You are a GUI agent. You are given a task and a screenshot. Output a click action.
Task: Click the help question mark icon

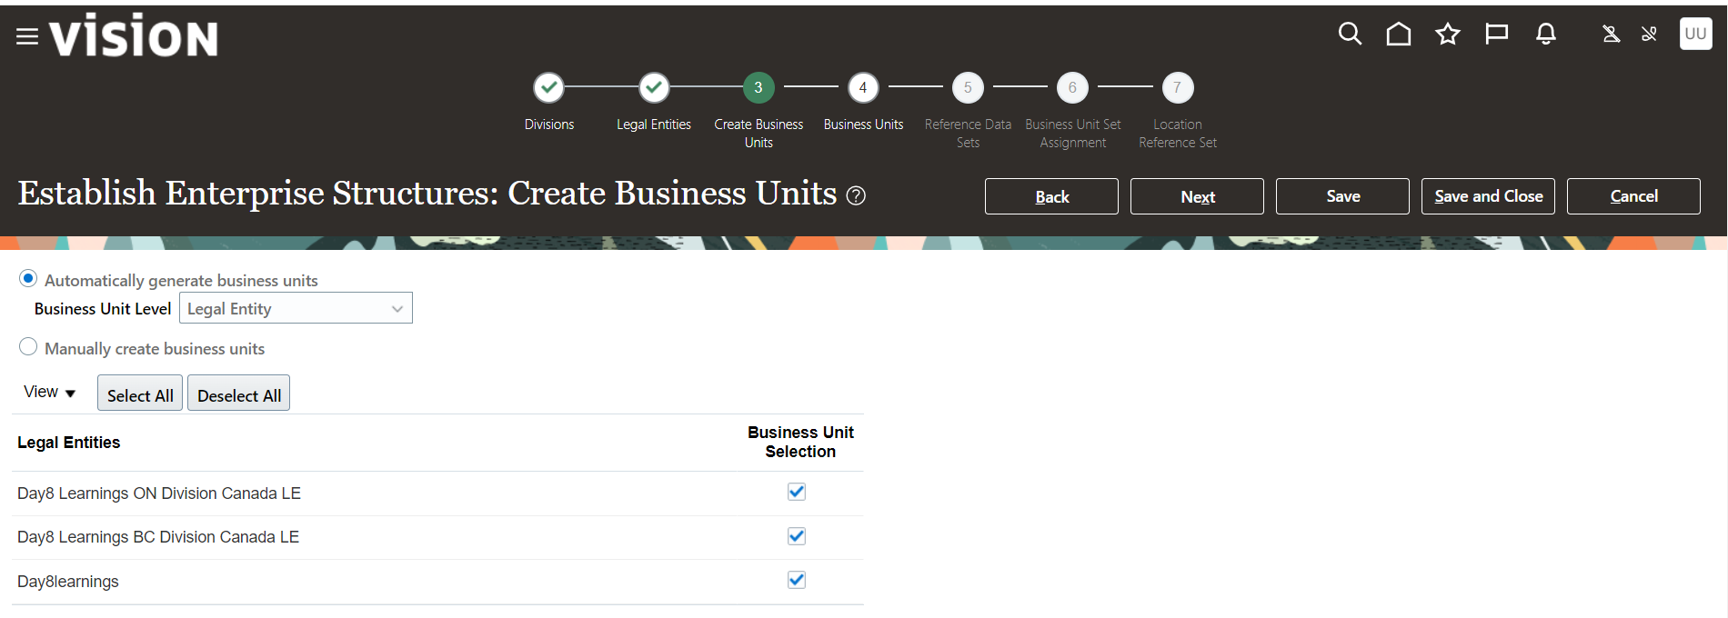pos(856,195)
